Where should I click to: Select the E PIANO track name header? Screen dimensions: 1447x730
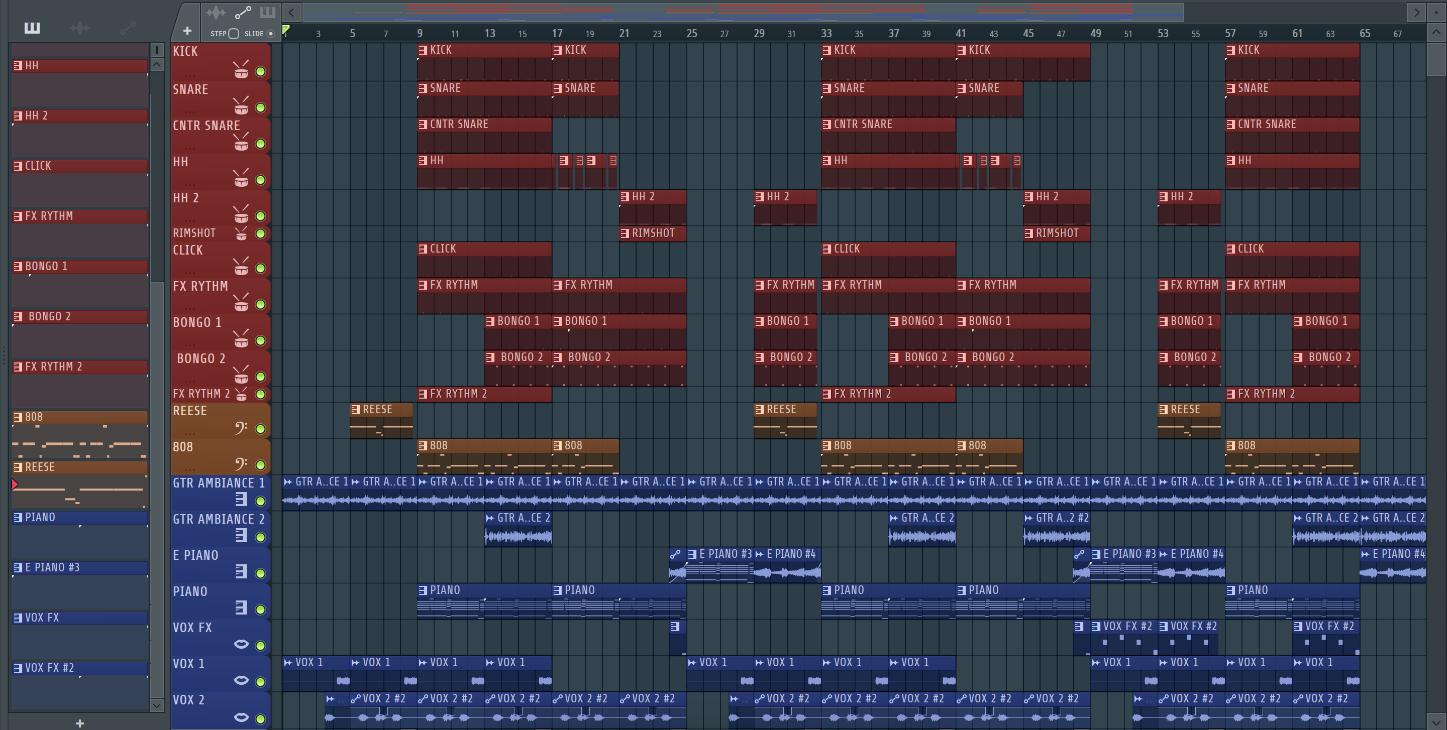tap(195, 555)
